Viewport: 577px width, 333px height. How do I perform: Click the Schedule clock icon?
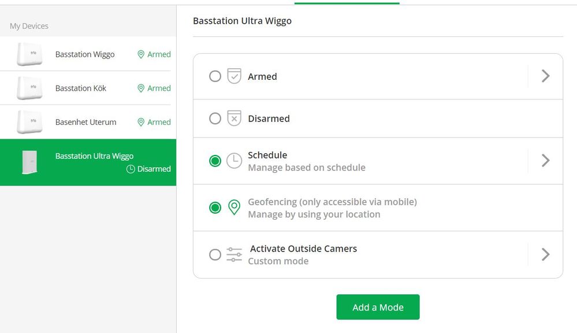pyautogui.click(x=234, y=161)
